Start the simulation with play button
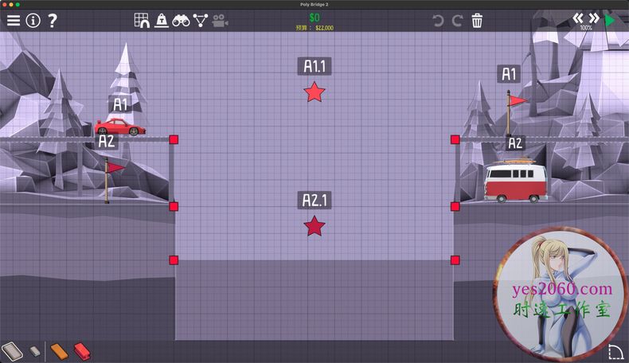This screenshot has width=629, height=363. point(610,20)
